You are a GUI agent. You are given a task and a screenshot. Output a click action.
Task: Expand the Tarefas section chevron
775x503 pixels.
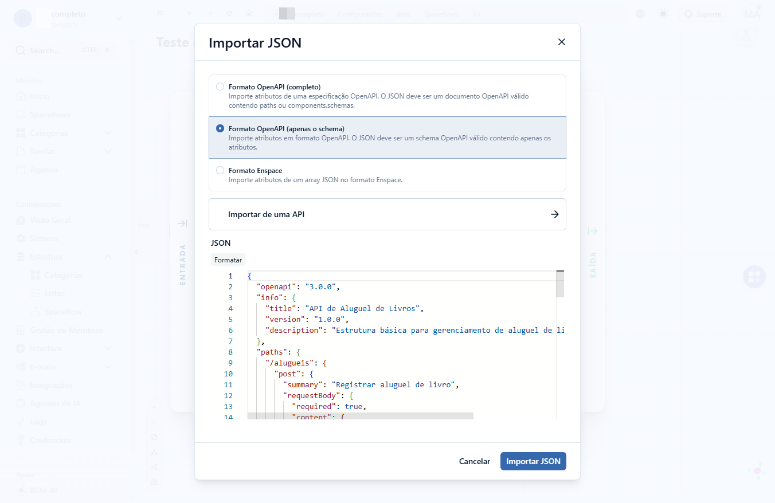tap(108, 151)
